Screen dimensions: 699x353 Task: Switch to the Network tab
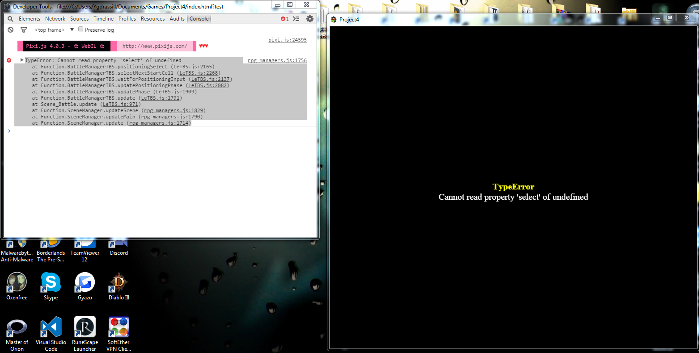[55, 19]
